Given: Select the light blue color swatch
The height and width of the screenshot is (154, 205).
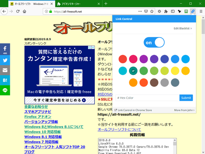Looking at the screenshot, I should click(185, 59).
